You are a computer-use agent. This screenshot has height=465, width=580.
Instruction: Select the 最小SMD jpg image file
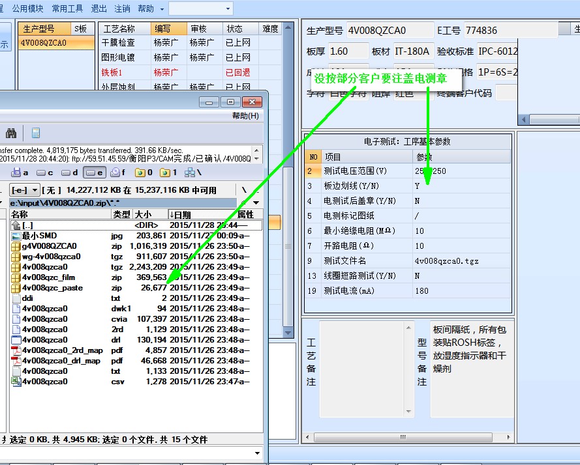coord(136,236)
